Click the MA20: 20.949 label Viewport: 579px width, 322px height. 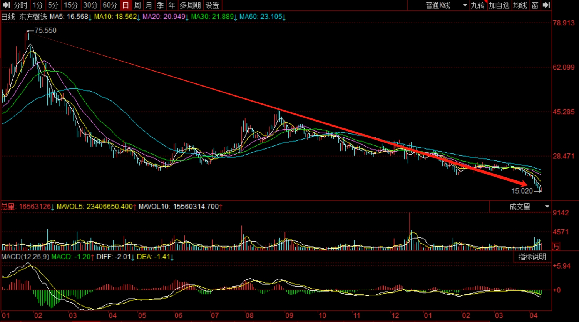(166, 17)
